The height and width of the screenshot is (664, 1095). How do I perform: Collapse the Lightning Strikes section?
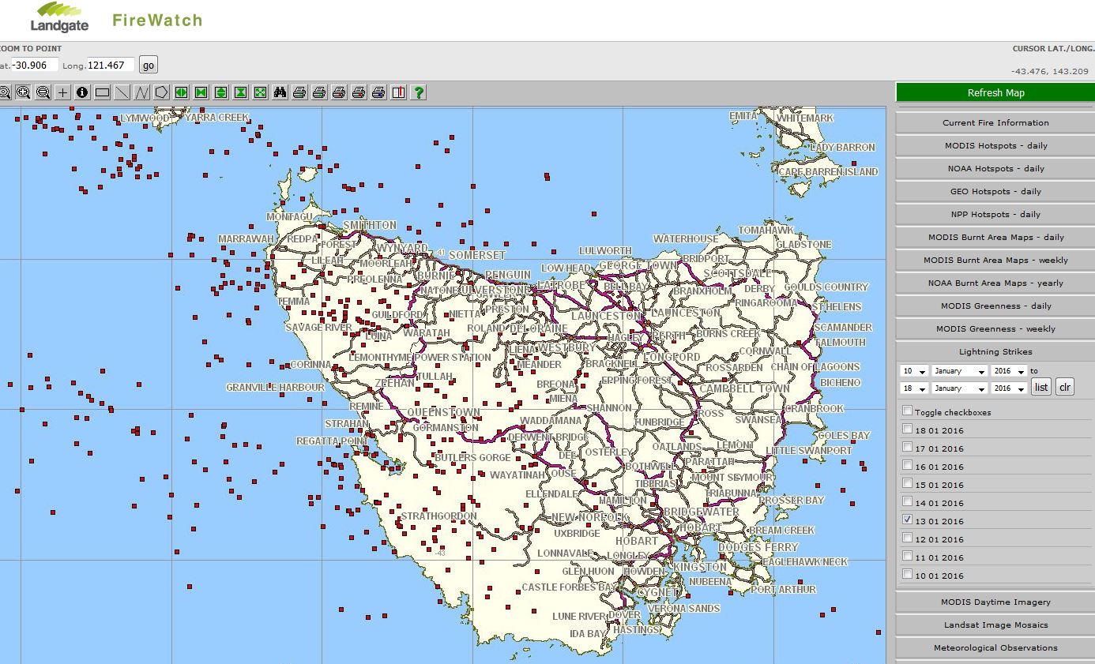(995, 351)
